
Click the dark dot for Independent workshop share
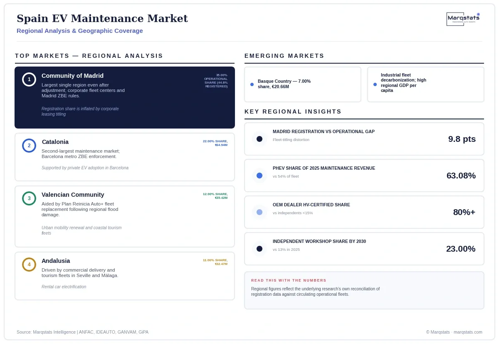(x=259, y=249)
